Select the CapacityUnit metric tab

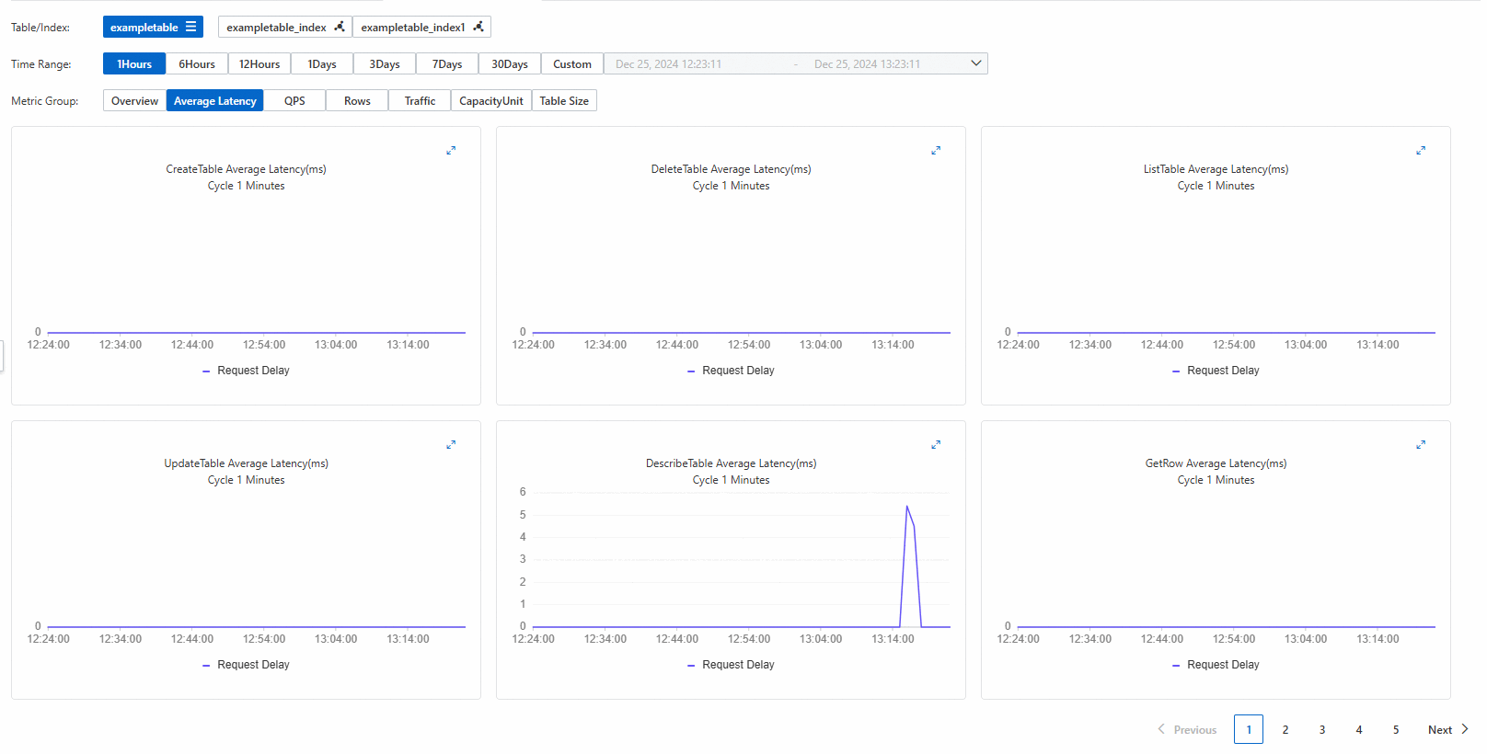(490, 101)
